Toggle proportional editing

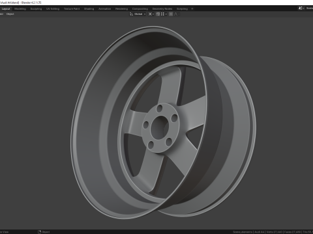point(171,14)
